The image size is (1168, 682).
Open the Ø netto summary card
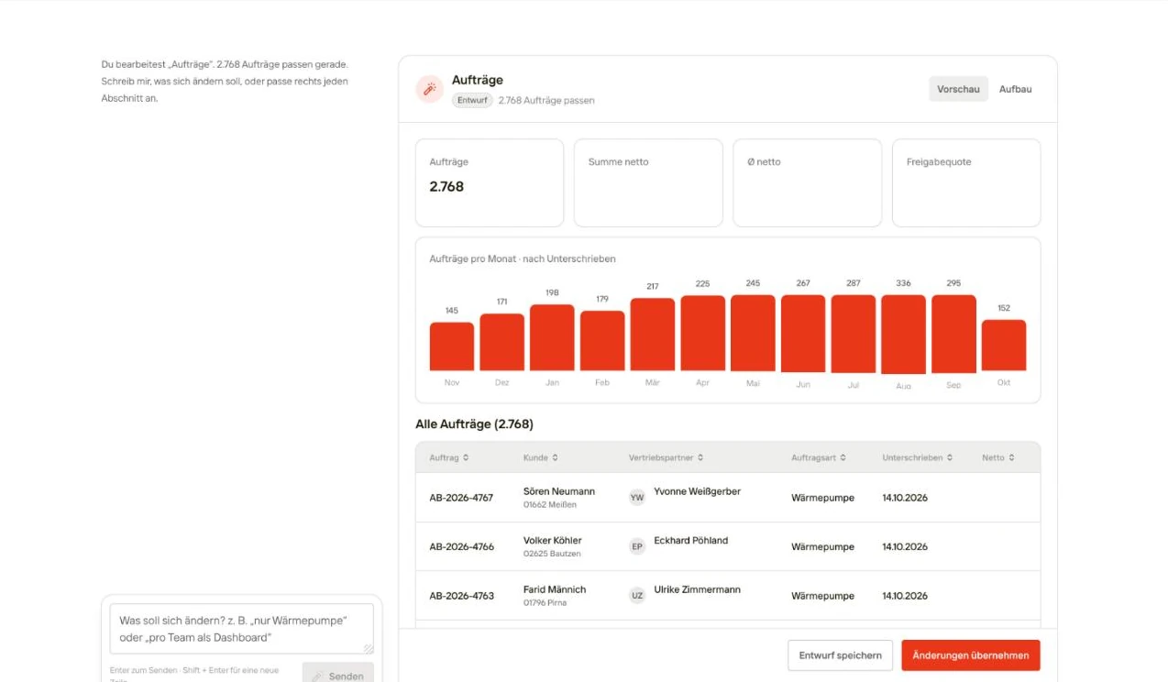click(807, 182)
